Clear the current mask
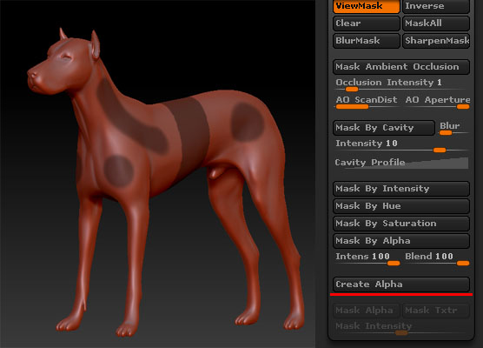 (x=367, y=23)
